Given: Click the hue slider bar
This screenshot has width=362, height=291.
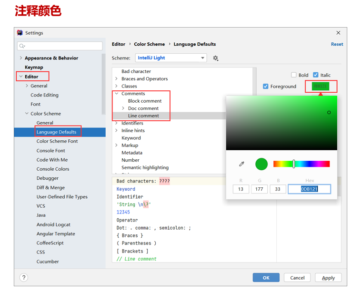Looking at the screenshot, I should coord(302,164).
